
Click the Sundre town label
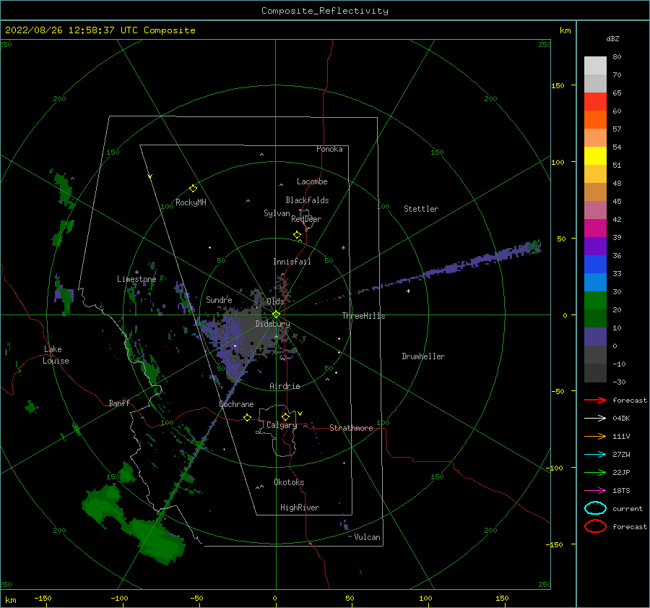[x=219, y=299]
